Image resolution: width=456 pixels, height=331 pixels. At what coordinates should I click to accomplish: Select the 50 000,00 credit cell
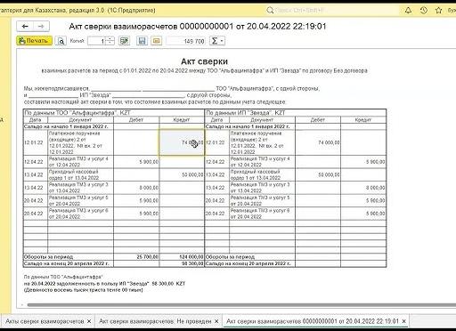(x=182, y=174)
